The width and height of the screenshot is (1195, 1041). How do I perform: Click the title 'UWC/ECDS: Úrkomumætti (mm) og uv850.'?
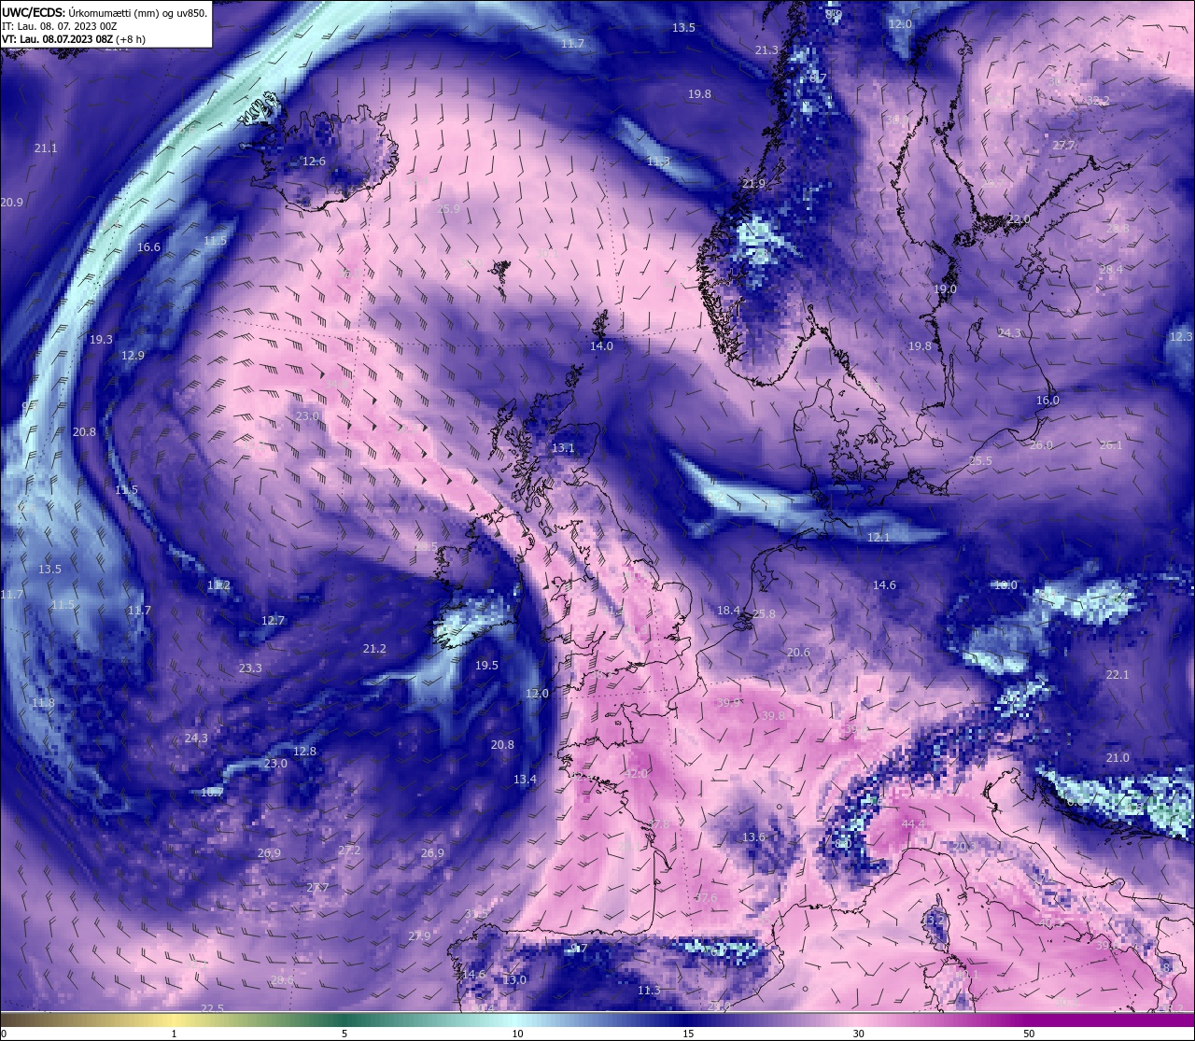point(105,12)
